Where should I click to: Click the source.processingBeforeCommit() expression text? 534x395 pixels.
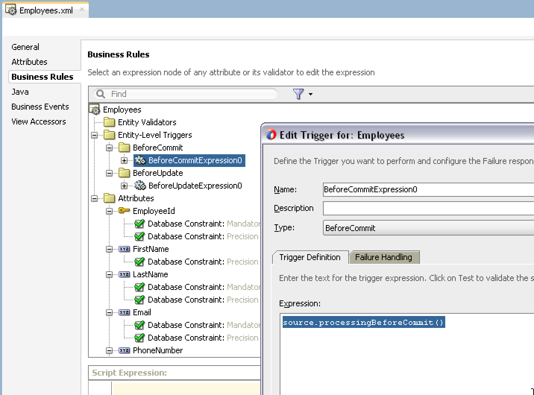coord(364,322)
